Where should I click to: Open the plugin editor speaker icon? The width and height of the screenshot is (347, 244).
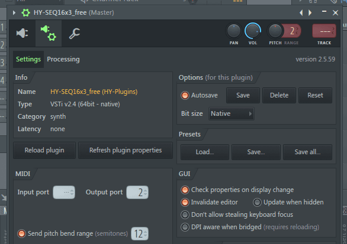(x=22, y=33)
